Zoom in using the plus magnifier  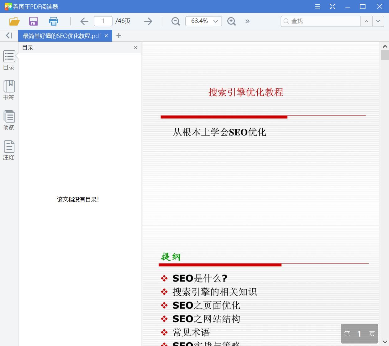231,21
